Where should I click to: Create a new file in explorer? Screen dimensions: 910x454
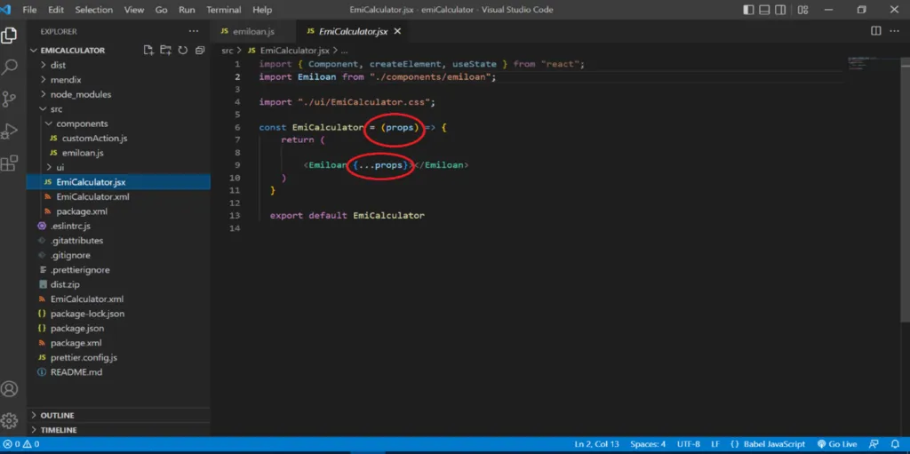point(148,50)
